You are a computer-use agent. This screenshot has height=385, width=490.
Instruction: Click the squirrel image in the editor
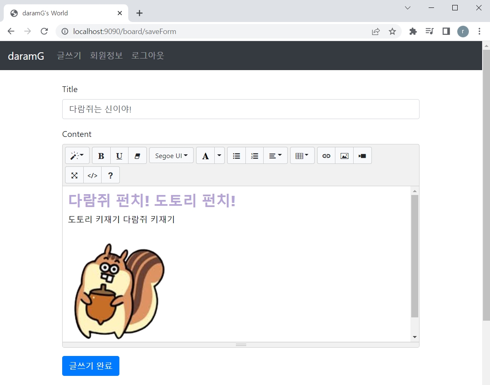[119, 291]
